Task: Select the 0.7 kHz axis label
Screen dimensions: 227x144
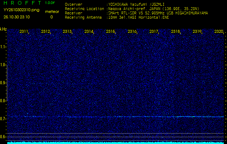Action: coord(3,119)
